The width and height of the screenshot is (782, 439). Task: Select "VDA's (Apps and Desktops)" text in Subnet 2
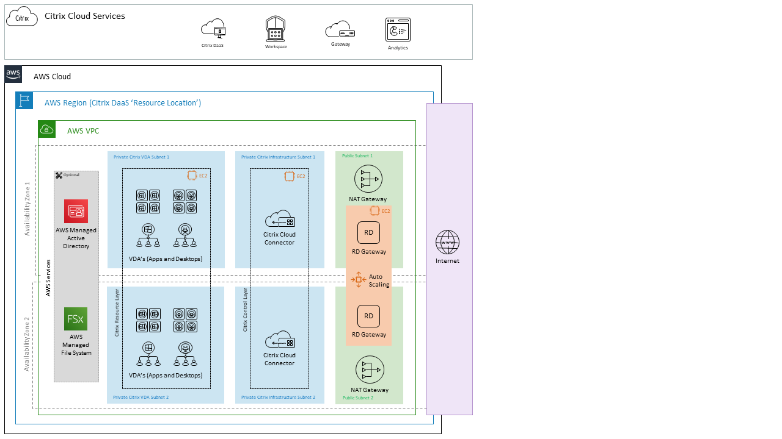(x=166, y=376)
